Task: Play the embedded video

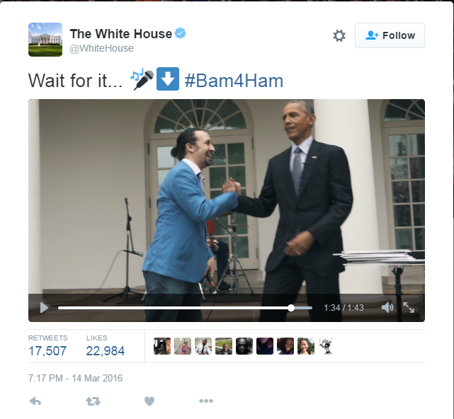Action: coord(44,308)
